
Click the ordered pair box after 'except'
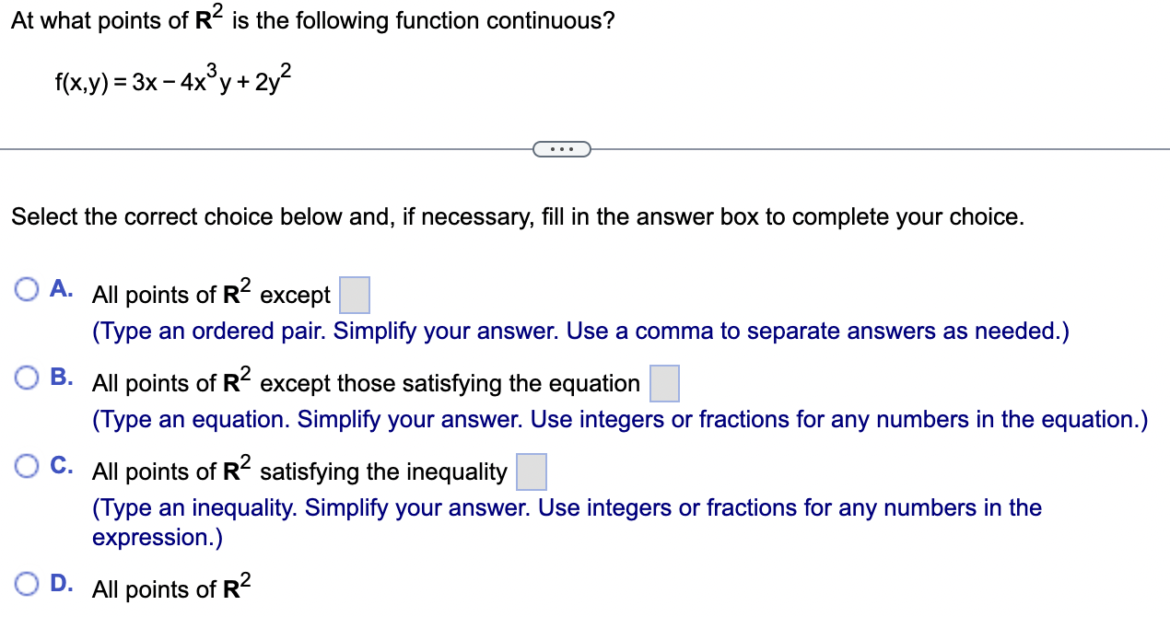355,295
